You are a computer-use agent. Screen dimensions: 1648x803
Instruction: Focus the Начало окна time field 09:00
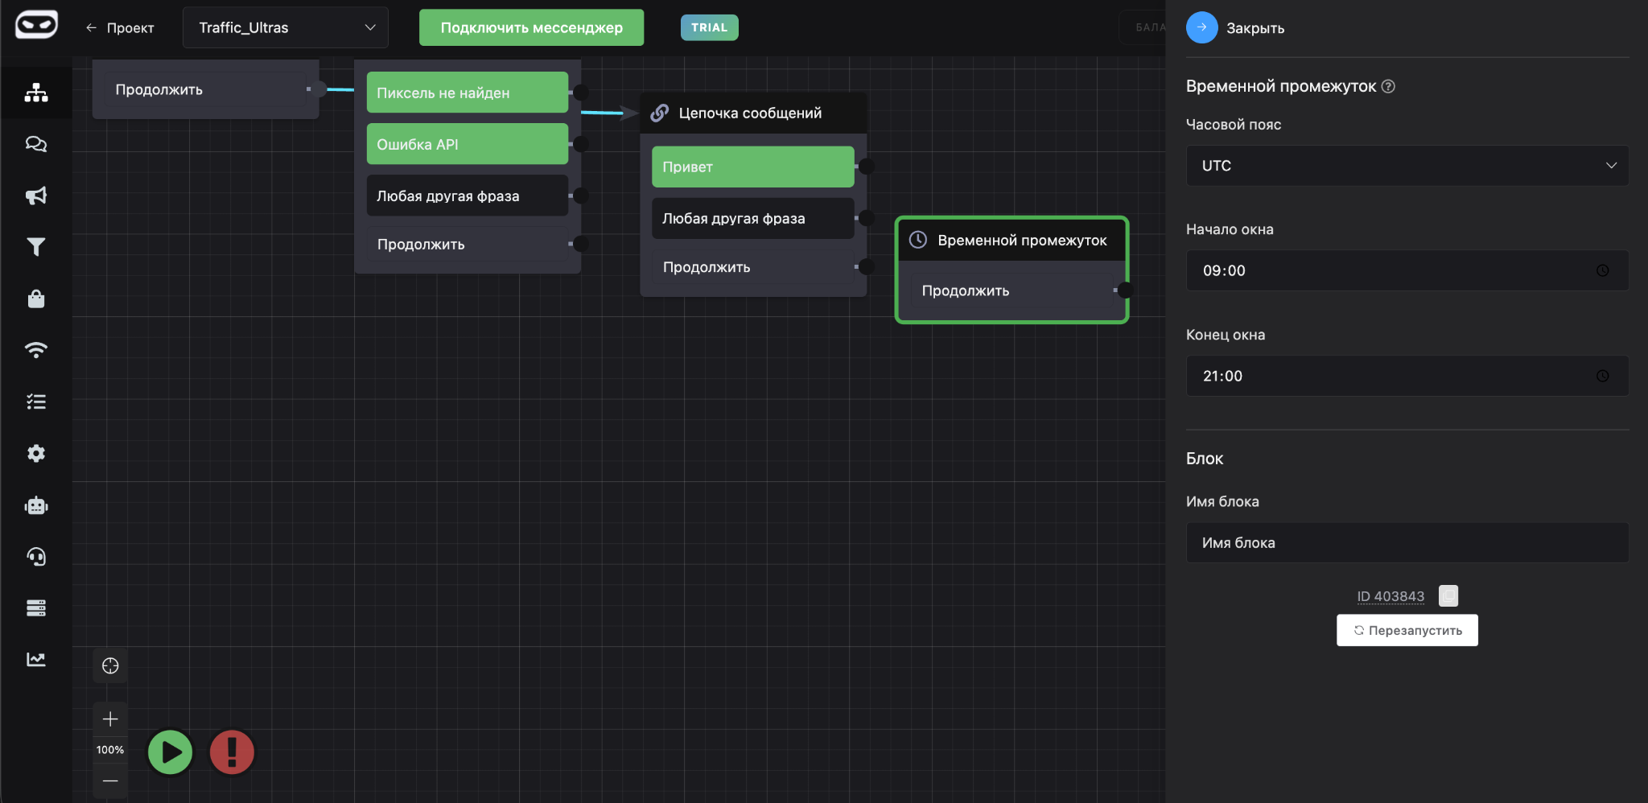pyautogui.click(x=1407, y=270)
